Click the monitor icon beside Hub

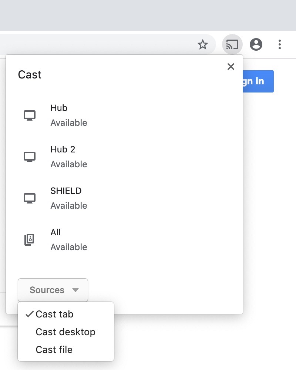(30, 115)
